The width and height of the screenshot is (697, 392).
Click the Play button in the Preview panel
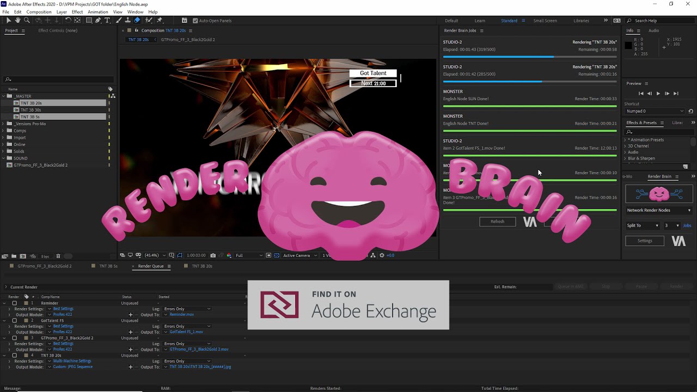tap(658, 94)
